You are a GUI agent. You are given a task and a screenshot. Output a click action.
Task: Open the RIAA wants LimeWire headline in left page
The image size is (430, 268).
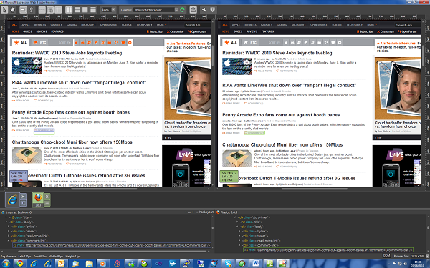79,83
